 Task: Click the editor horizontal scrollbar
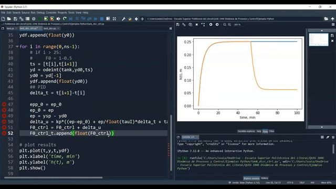click(53, 177)
